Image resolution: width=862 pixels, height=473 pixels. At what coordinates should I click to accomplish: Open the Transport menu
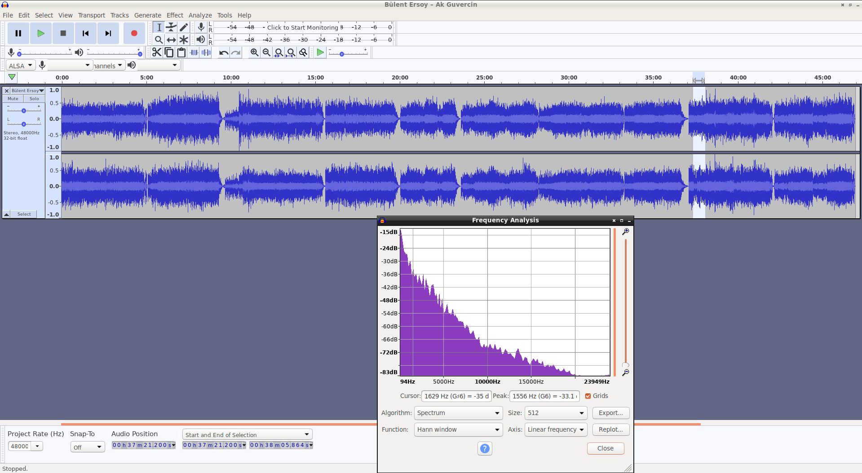click(x=92, y=15)
